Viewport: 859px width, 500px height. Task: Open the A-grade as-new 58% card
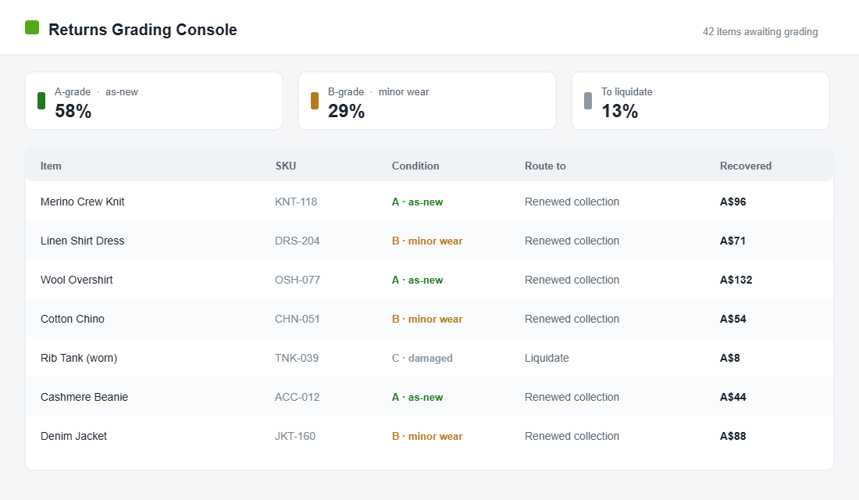154,101
